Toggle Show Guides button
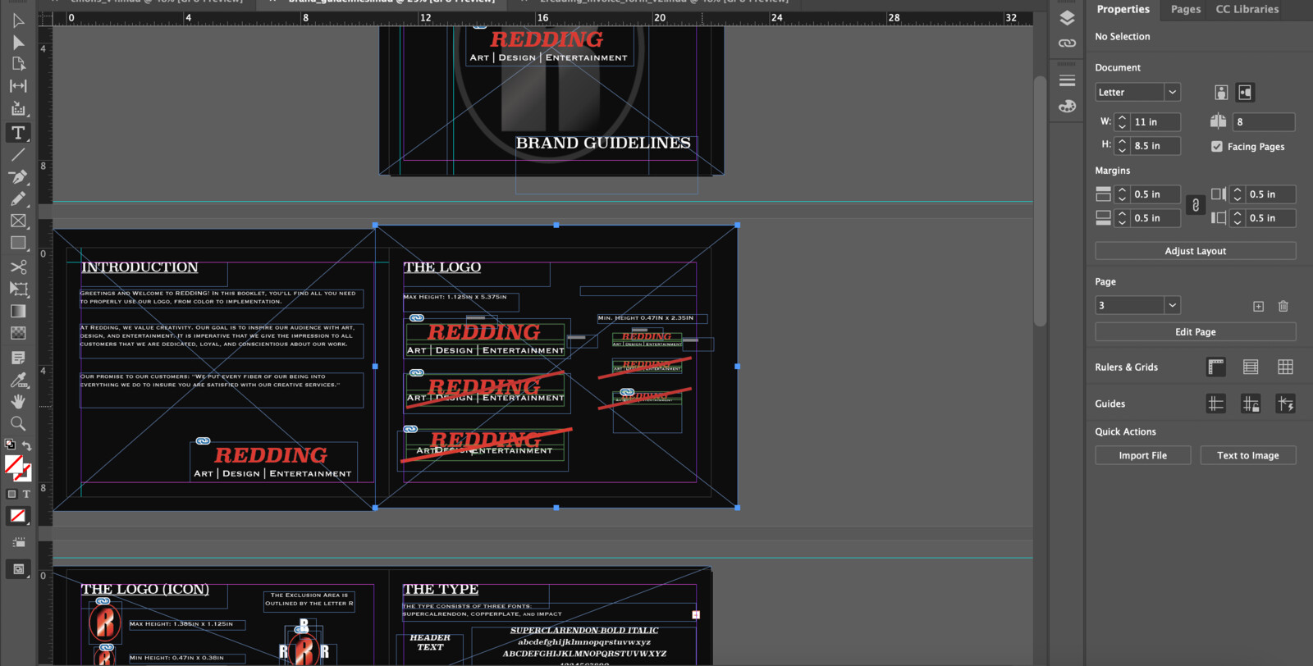Image resolution: width=1313 pixels, height=666 pixels. tap(1216, 404)
